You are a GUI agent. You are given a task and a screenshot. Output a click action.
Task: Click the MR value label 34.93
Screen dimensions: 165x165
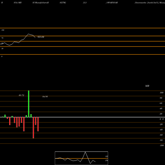click(45, 97)
